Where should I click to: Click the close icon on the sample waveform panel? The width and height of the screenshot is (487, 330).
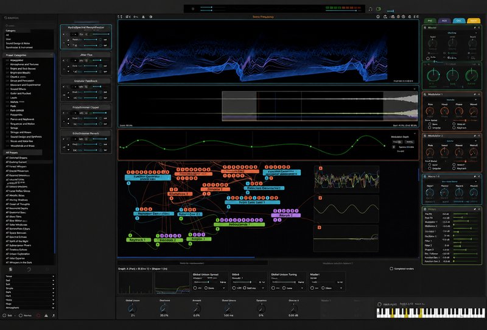(x=415, y=89)
